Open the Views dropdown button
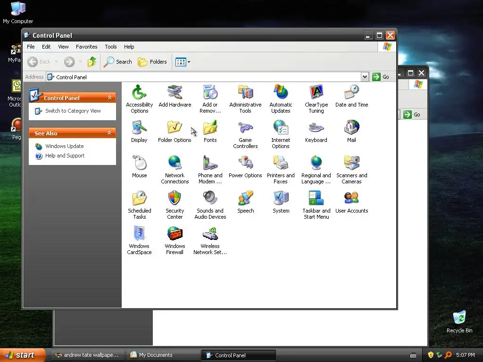This screenshot has height=362, width=483. pos(183,62)
